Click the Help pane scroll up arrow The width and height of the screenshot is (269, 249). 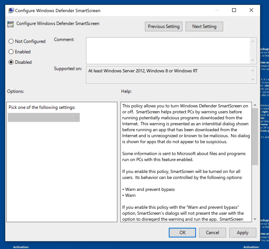point(255,105)
